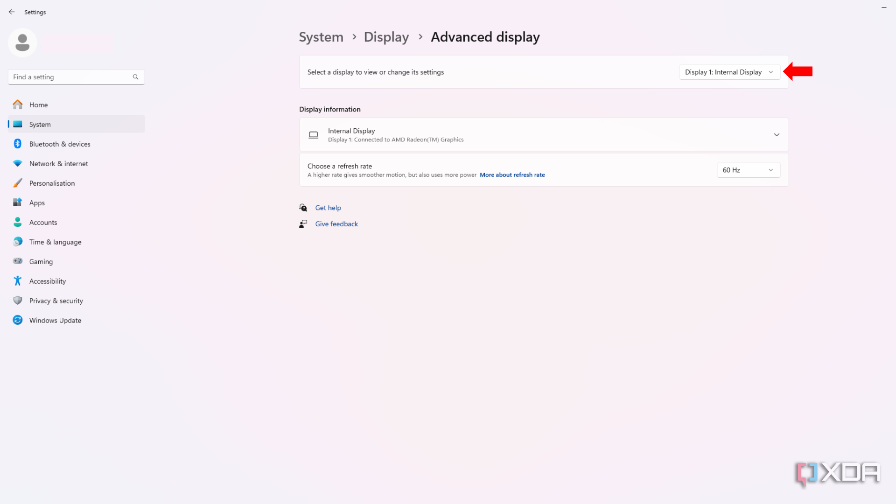
Task: Select the Apps sidebar icon
Action: click(17, 203)
